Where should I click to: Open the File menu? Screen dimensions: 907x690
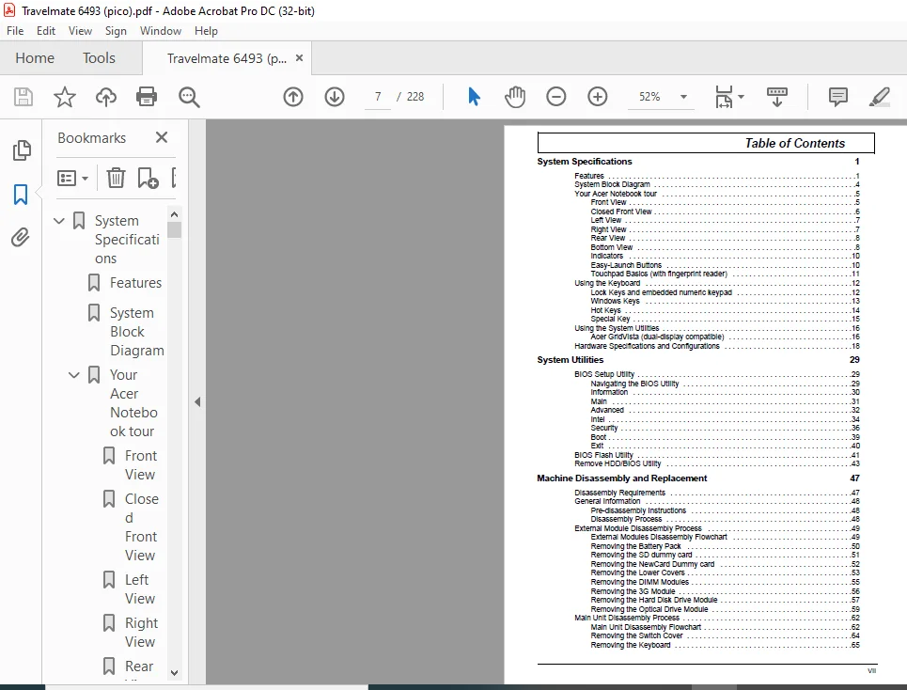(15, 31)
